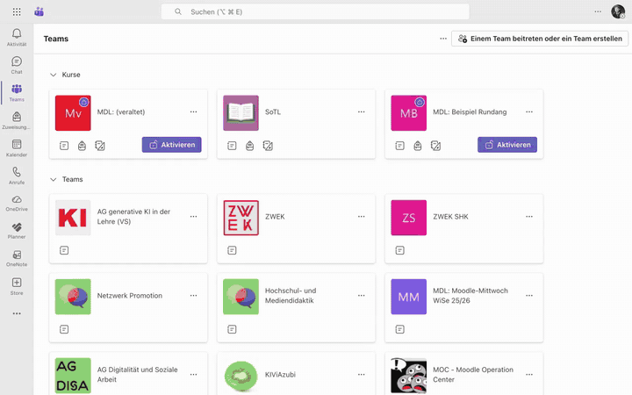Open posts icon on ZWEK SHK card

[x=400, y=250]
